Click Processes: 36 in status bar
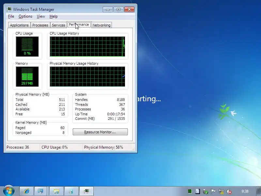 tap(18, 147)
